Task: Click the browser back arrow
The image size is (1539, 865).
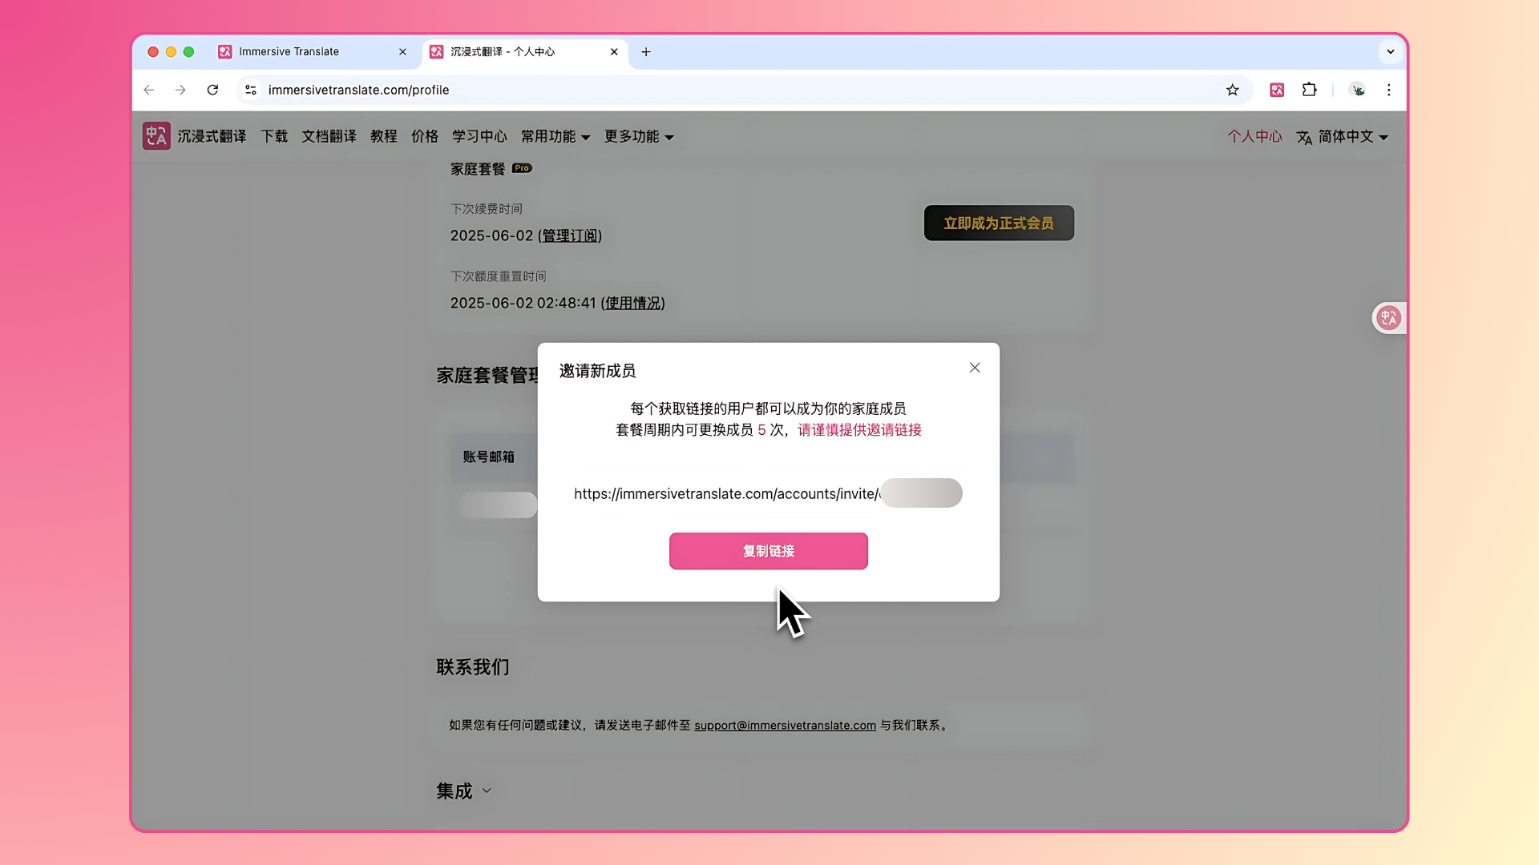Action: pyautogui.click(x=149, y=90)
